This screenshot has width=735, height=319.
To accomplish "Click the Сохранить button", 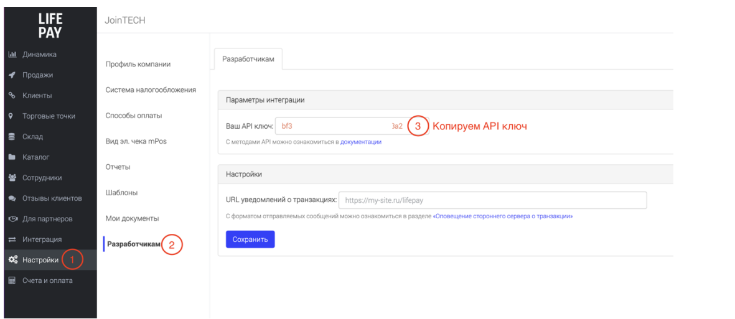I will [x=250, y=239].
